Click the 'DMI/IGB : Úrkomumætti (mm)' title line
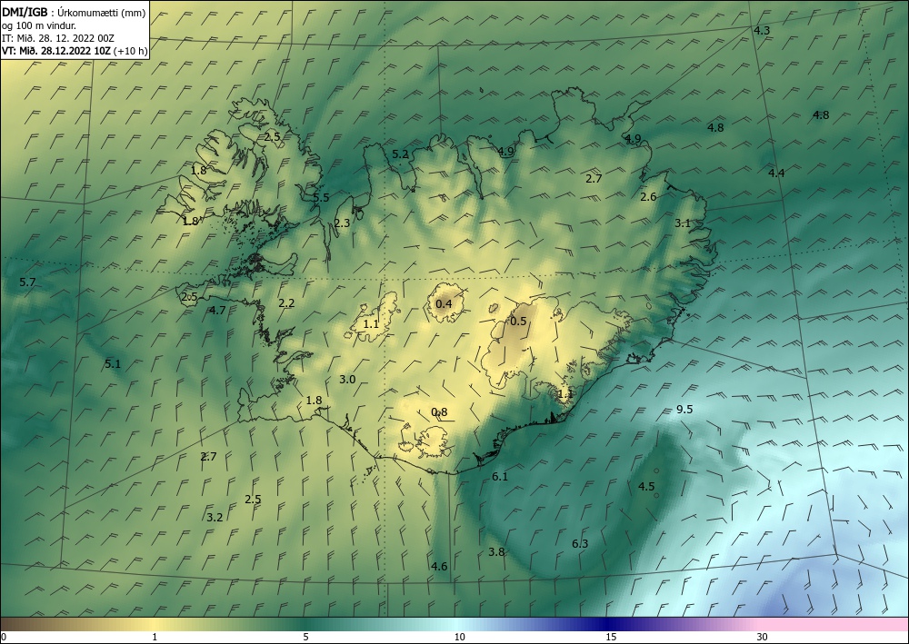This screenshot has height=644, width=909. [74, 14]
